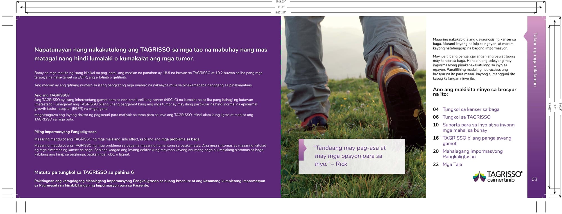Click paragraph starting "May iba't ibang pangangailangan"
562x214 pixels.
click(x=474, y=67)
